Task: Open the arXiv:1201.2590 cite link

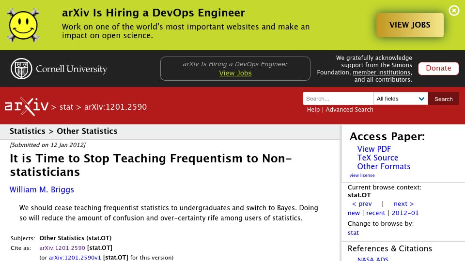Action: tap(62, 247)
